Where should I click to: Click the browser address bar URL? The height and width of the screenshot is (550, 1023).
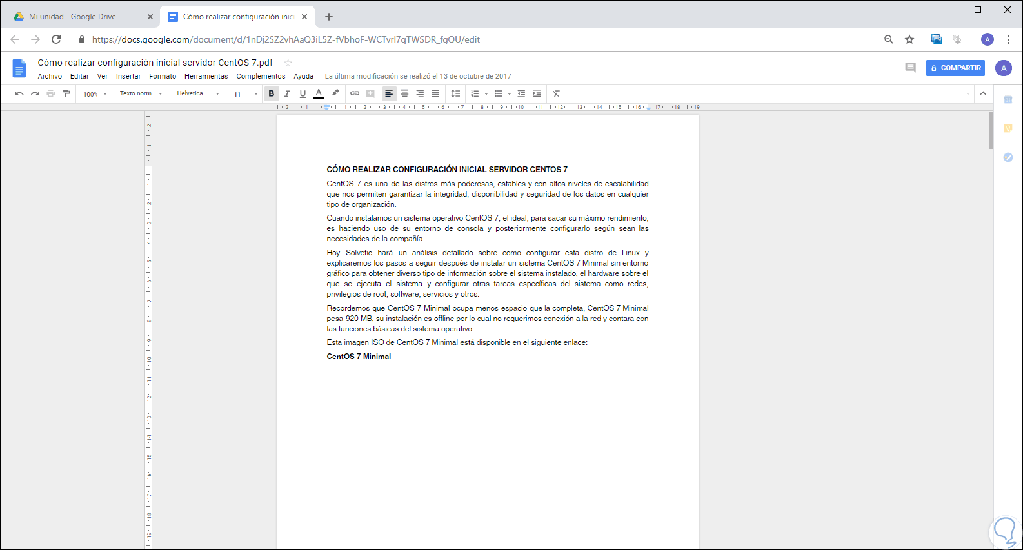click(x=286, y=39)
